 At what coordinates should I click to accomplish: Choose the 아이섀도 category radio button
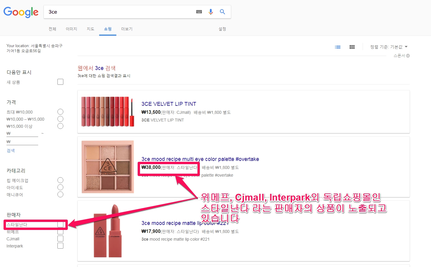pos(60,187)
